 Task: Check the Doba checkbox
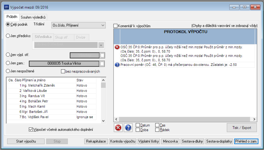tap(138, 130)
